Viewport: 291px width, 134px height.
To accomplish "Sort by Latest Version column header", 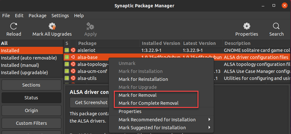I will 202,43.
